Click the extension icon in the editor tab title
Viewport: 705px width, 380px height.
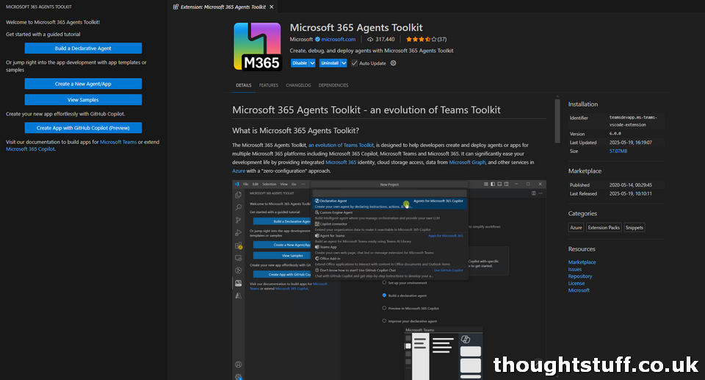pos(176,7)
